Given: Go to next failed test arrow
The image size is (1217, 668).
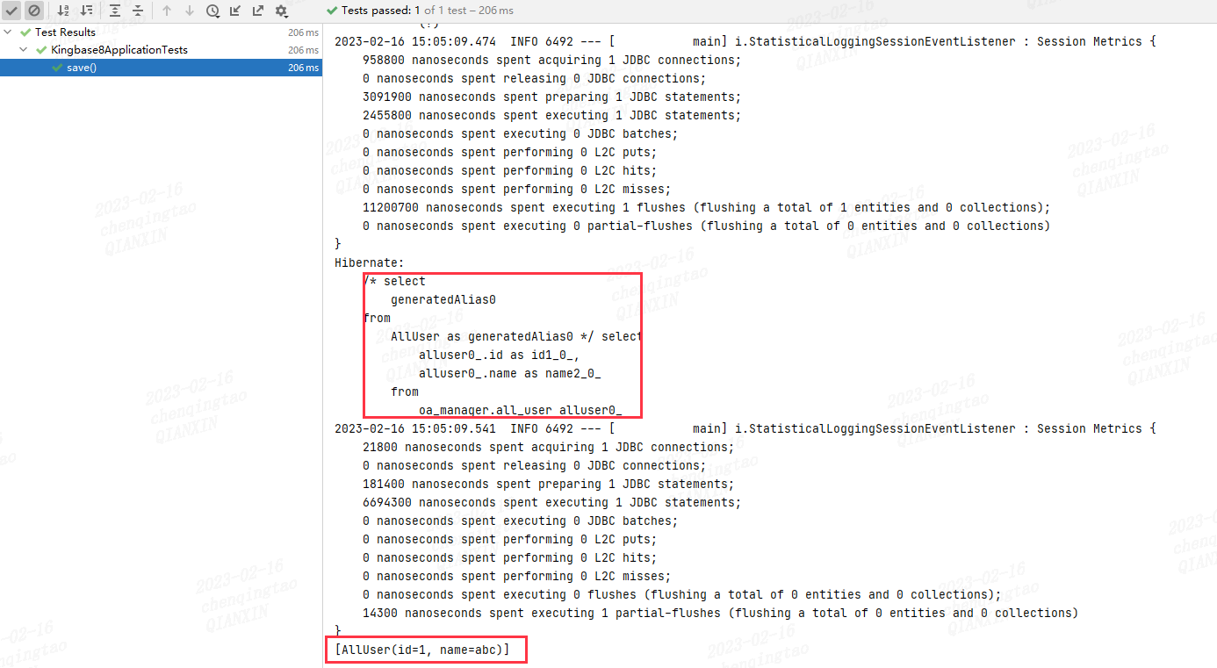Looking at the screenshot, I should [x=190, y=11].
